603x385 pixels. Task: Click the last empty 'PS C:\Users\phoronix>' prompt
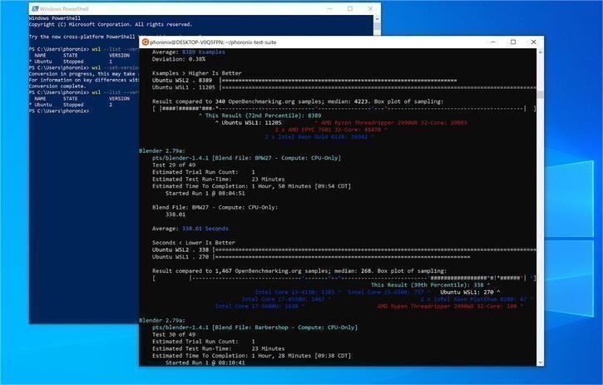click(x=59, y=111)
